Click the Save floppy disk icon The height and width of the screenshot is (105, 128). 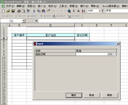coord(13,11)
